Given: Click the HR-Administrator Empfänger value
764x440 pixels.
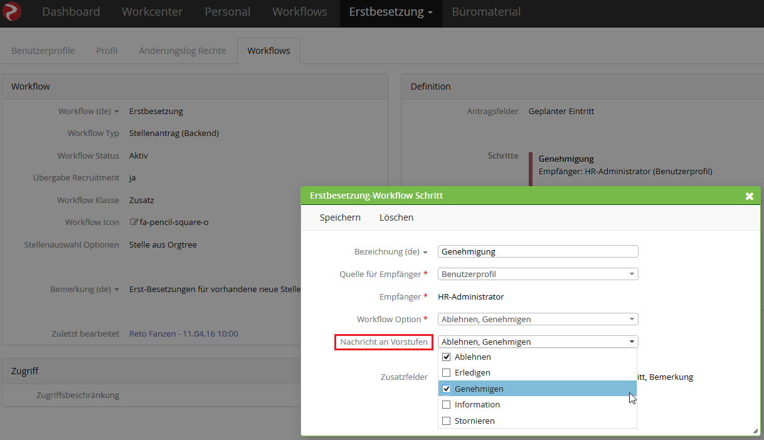Looking at the screenshot, I should (x=471, y=296).
